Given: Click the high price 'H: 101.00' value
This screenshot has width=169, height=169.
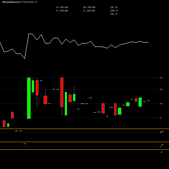Looking at the screenshot, I should coord(89,7).
